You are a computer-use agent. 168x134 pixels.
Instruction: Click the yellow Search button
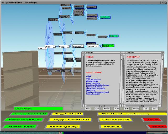click(x=111, y=126)
